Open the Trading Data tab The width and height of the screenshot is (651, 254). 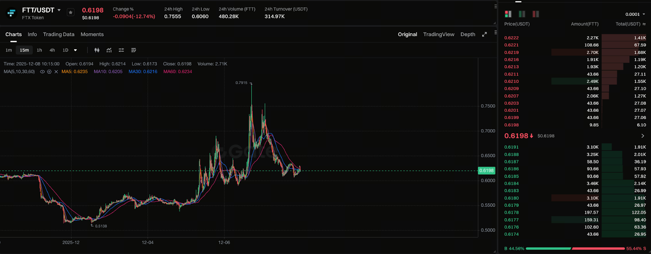pos(59,35)
